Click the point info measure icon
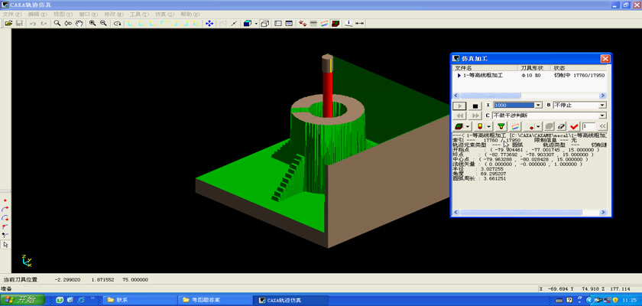Screen dimensions: 642x306 [349, 24]
